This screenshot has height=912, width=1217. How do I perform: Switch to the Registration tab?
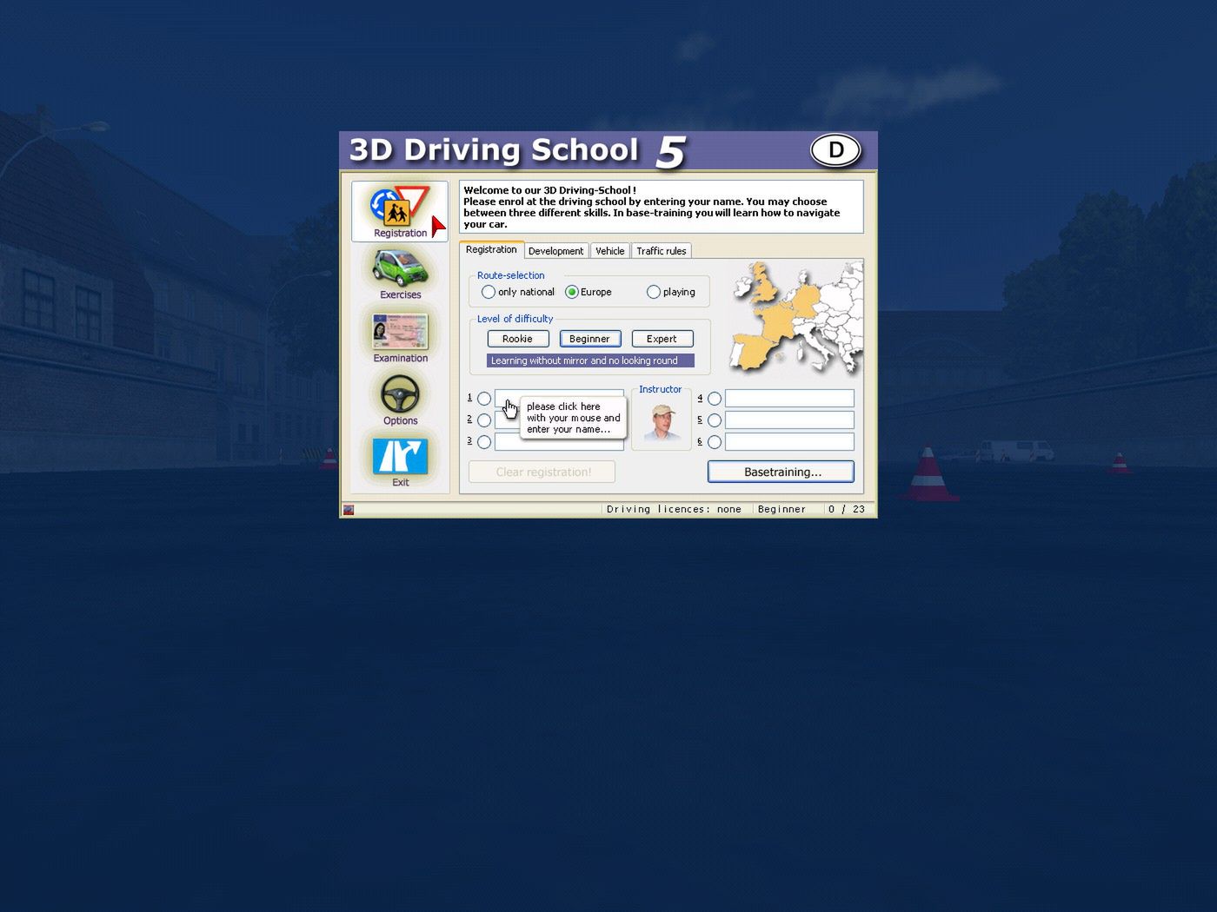pyautogui.click(x=491, y=249)
